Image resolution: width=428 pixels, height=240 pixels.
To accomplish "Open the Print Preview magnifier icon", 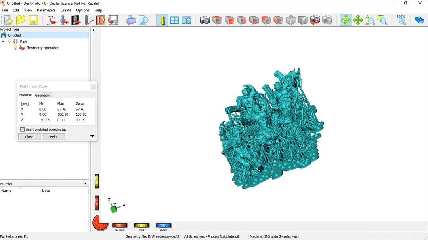I will (x=144, y=20).
